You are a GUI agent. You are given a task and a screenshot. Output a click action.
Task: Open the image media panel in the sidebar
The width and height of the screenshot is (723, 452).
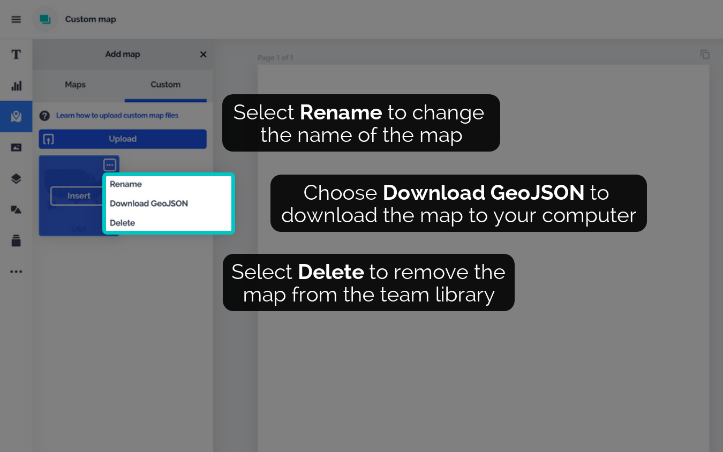(16, 147)
